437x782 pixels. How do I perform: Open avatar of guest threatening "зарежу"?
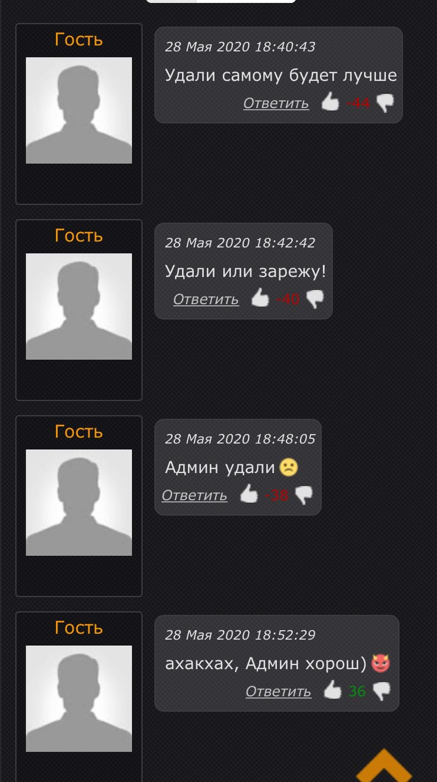tap(79, 307)
